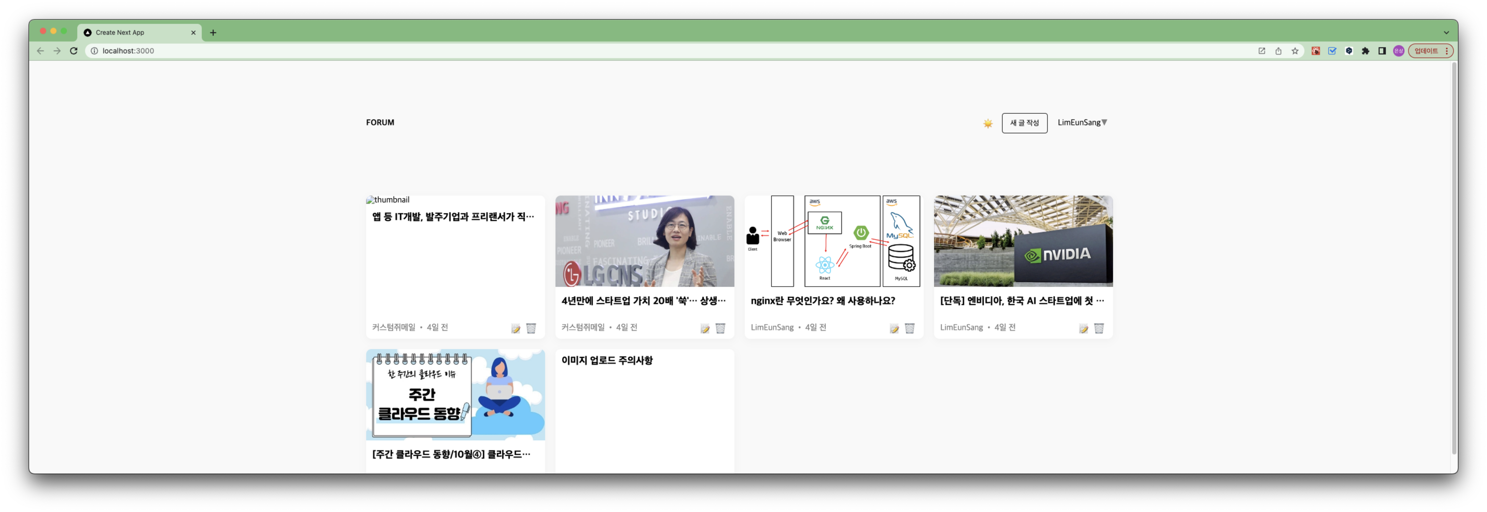Open the pencil edit icon on the LG CNS post
The image size is (1487, 512).
tap(705, 328)
